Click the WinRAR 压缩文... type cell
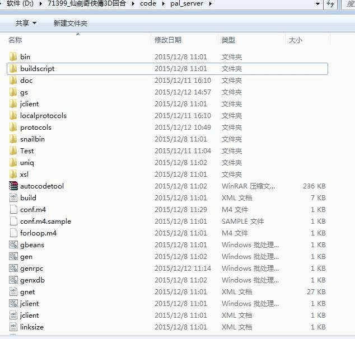This screenshot has width=355, height=339. tap(249, 186)
